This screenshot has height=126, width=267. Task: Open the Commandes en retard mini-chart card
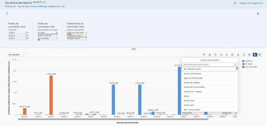click(48, 31)
